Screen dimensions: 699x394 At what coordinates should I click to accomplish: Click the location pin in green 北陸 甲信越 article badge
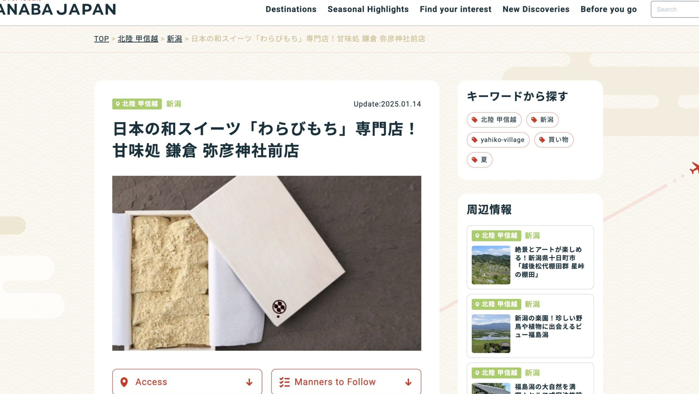pyautogui.click(x=118, y=104)
